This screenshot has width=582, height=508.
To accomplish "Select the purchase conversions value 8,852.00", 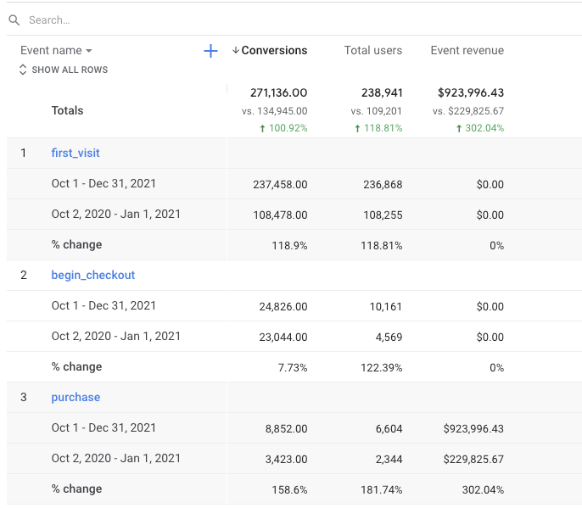I will 286,428.
